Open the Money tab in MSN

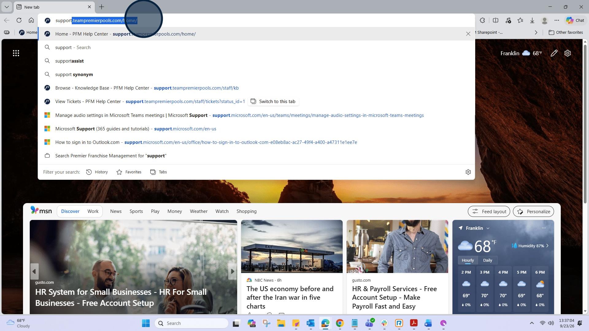tap(175, 211)
